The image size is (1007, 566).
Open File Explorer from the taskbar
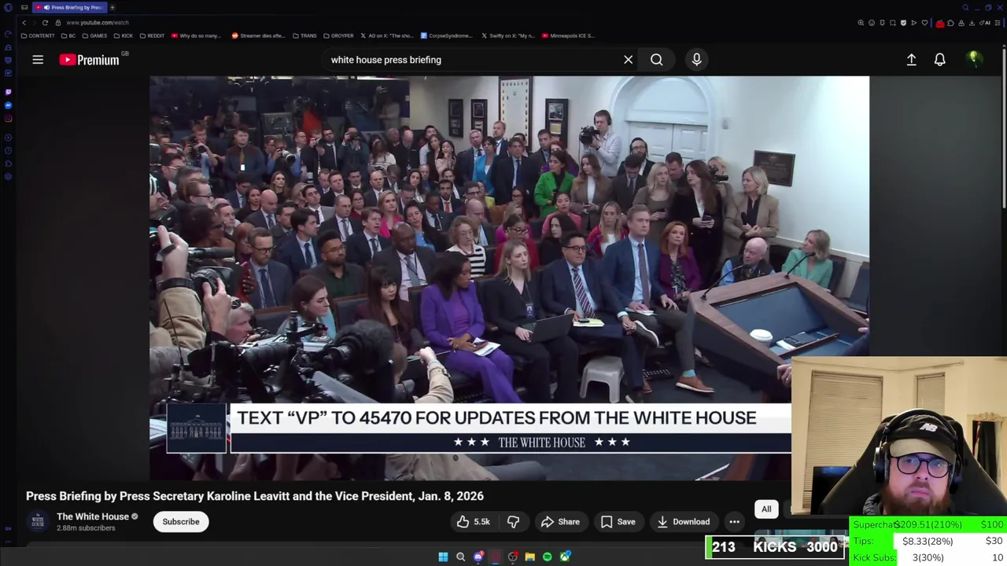click(x=529, y=557)
